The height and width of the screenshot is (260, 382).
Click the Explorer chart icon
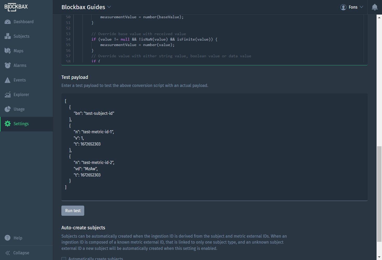(x=8, y=94)
